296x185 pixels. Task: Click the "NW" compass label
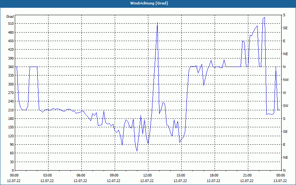pyautogui.click(x=286, y=80)
